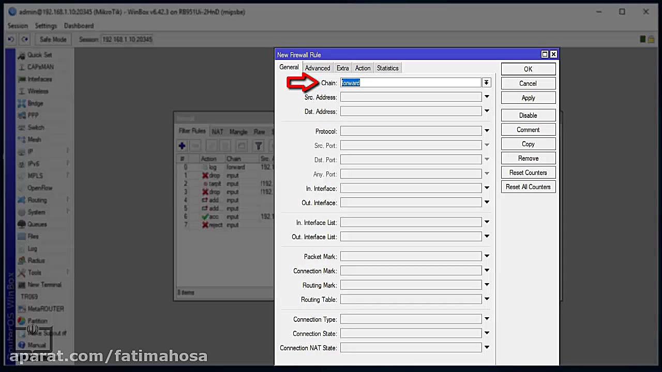Click the Reset All Counters button
The height and width of the screenshot is (372, 662).
click(528, 187)
